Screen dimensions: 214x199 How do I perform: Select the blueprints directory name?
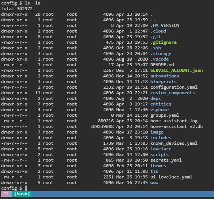(163, 82)
